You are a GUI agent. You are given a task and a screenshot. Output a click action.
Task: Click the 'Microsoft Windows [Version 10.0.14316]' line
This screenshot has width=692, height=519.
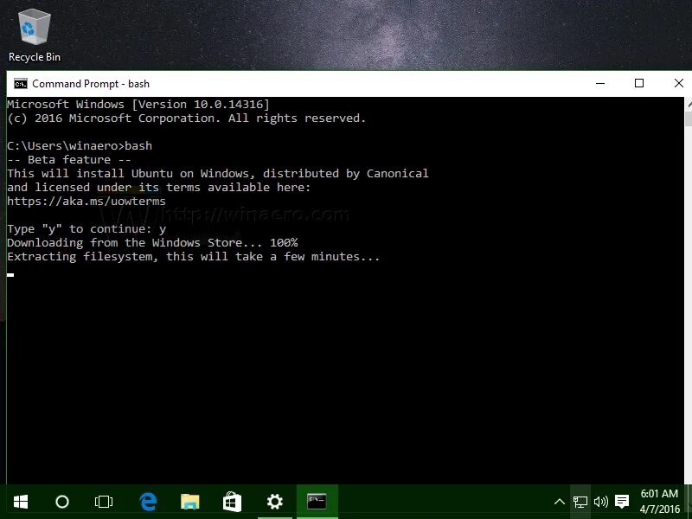(138, 104)
